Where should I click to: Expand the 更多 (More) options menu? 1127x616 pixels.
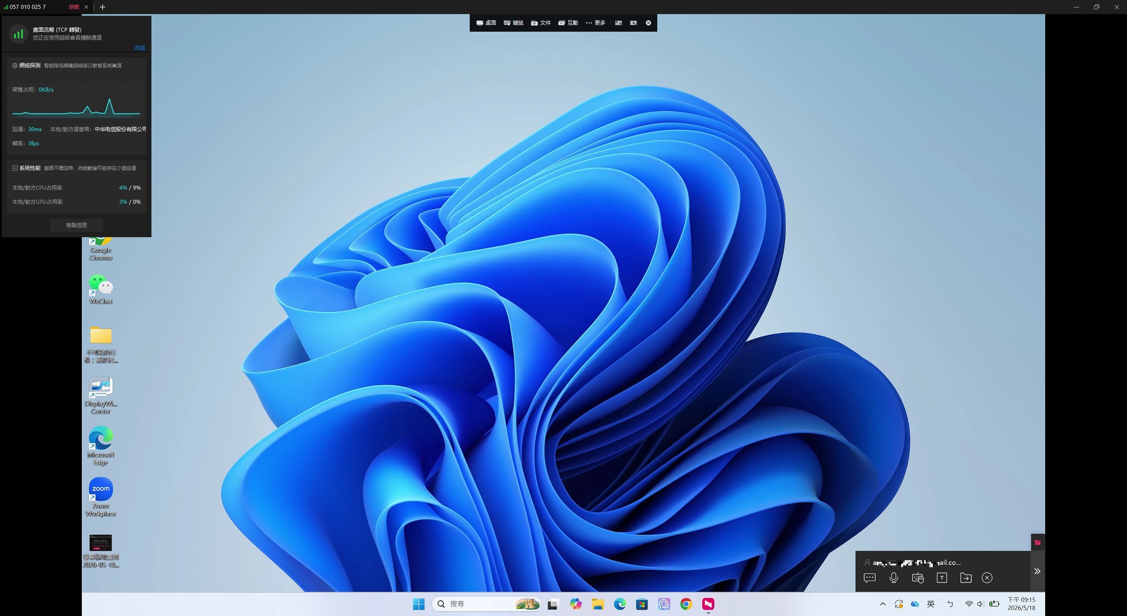point(595,23)
